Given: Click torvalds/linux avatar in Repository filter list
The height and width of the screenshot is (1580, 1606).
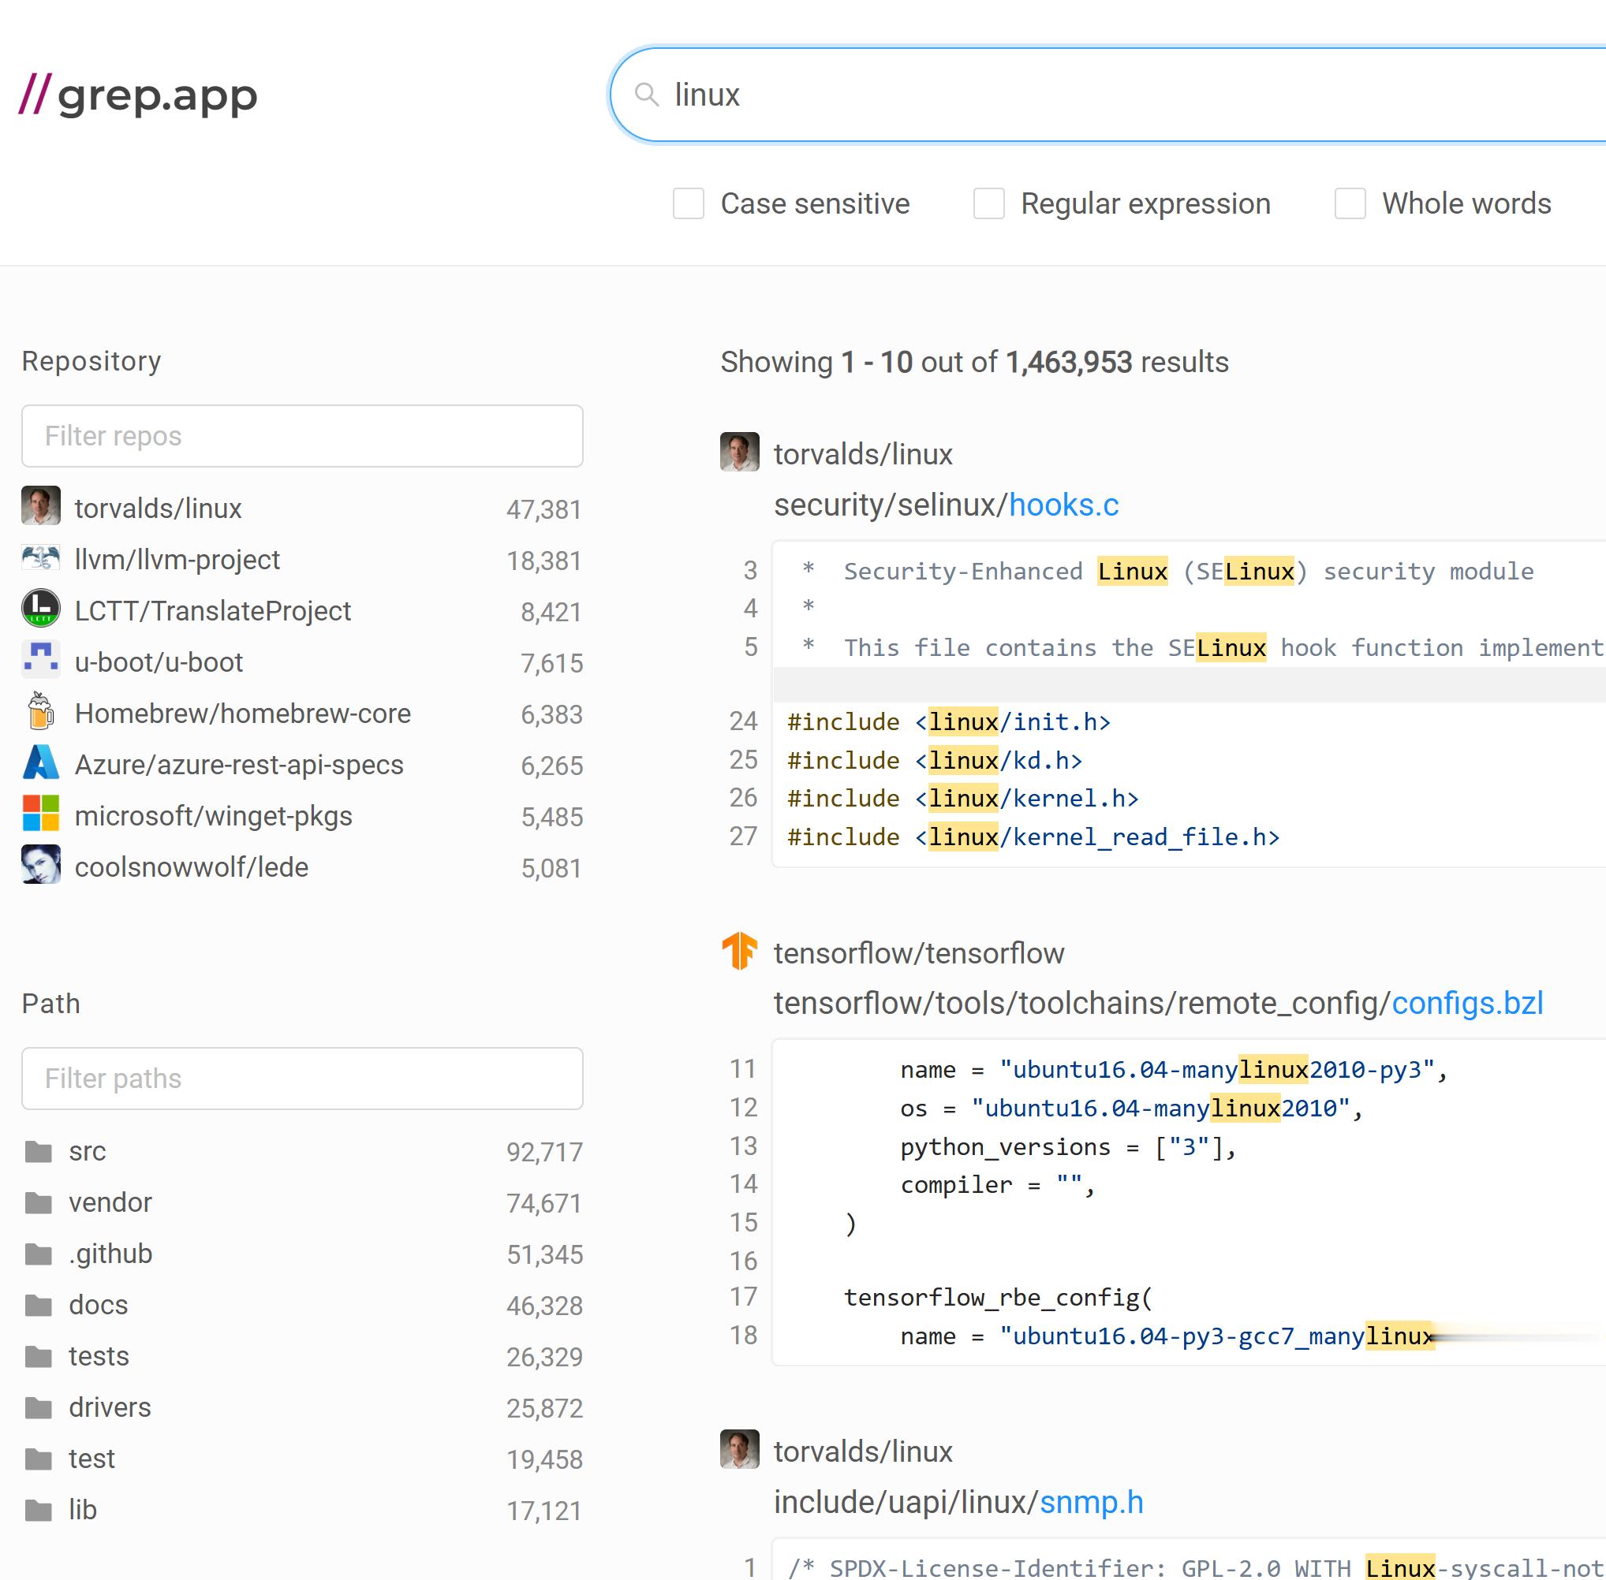Looking at the screenshot, I should (x=41, y=505).
